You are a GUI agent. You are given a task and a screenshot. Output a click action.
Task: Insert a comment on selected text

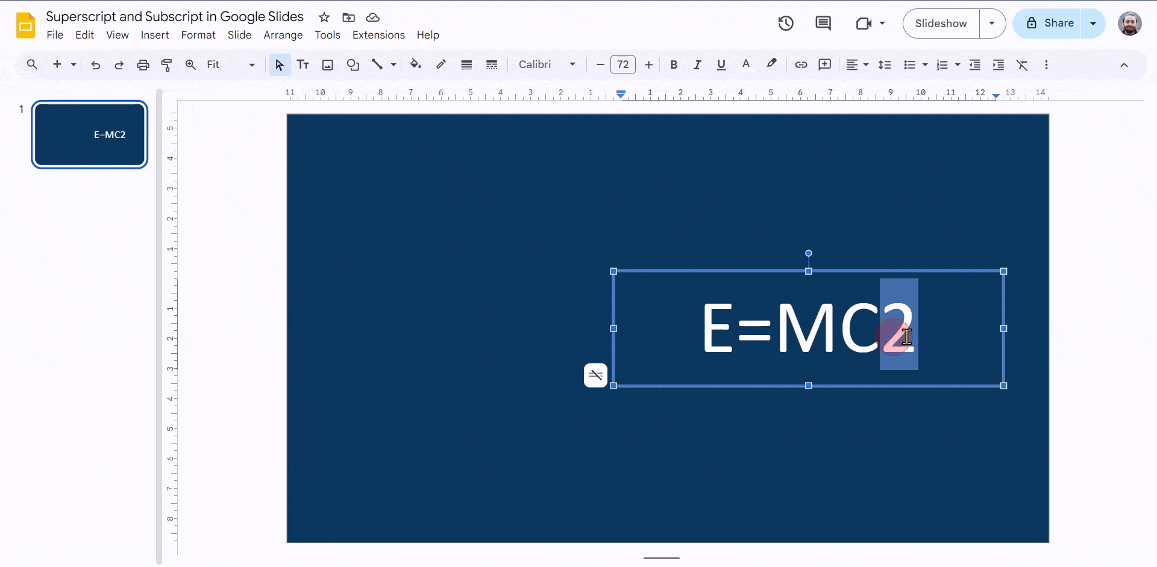[x=824, y=64]
